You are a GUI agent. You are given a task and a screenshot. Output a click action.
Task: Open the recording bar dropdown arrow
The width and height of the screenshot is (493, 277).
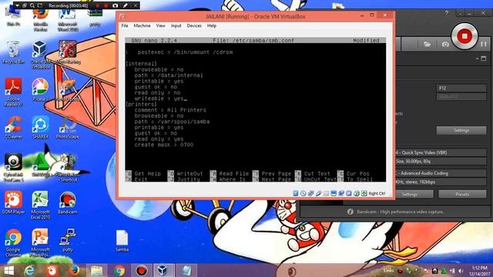(x=17, y=5)
